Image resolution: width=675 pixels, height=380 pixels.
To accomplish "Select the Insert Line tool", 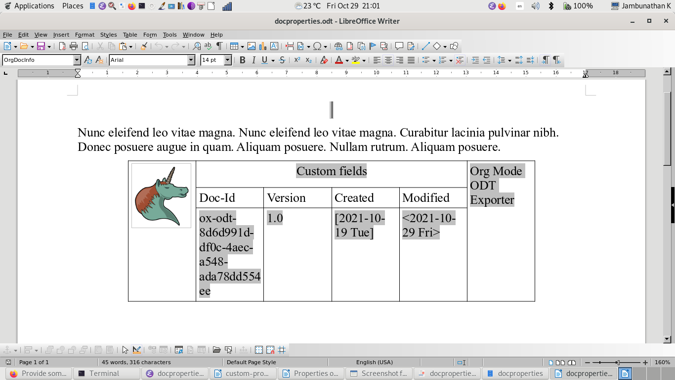I will (425, 46).
